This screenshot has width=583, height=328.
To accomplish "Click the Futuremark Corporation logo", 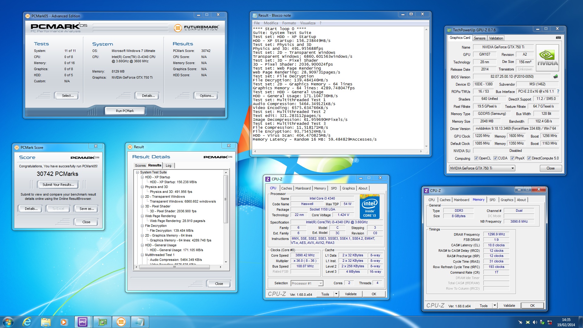I will 196,28.
